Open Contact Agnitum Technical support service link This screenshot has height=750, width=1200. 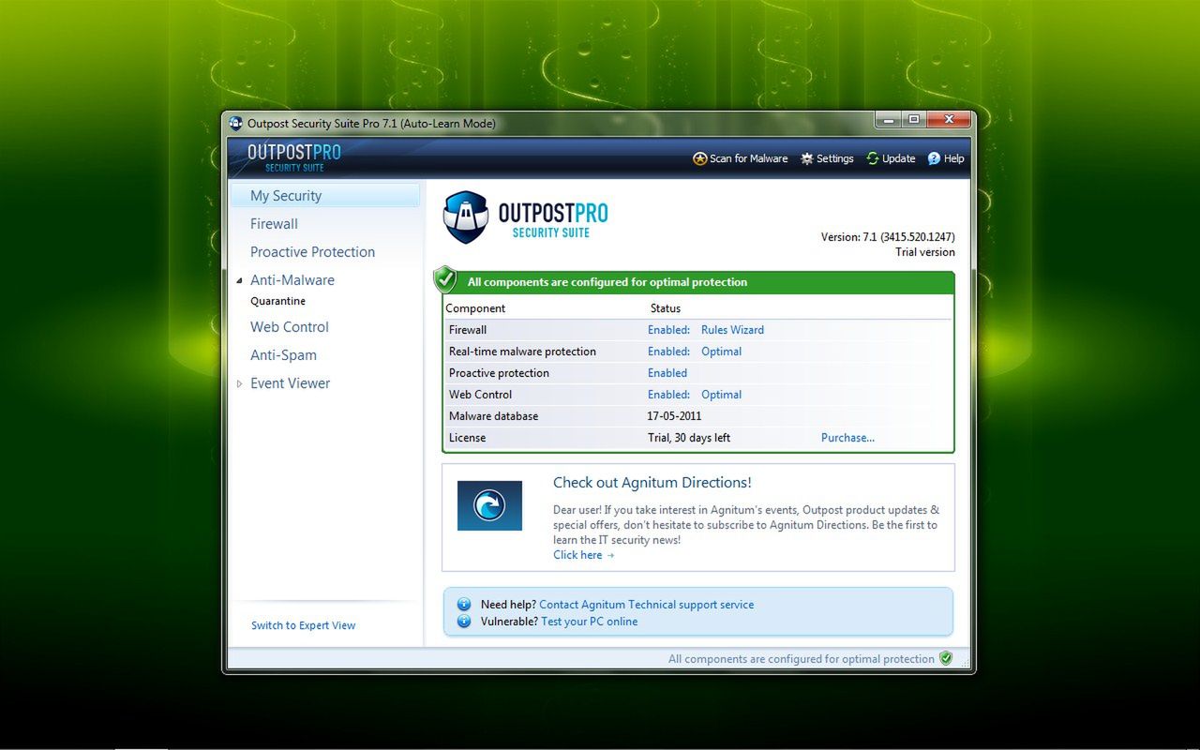coord(646,605)
